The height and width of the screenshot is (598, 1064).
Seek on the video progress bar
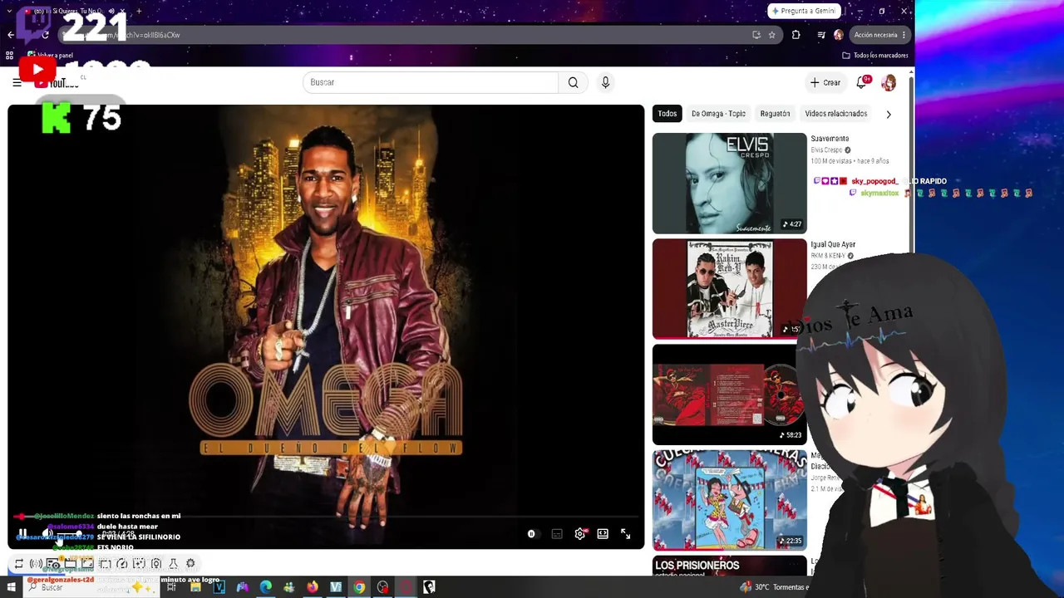[326, 517]
